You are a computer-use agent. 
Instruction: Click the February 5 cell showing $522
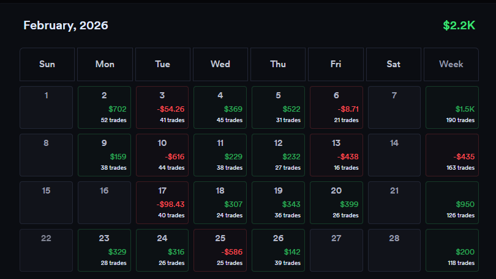(279, 107)
